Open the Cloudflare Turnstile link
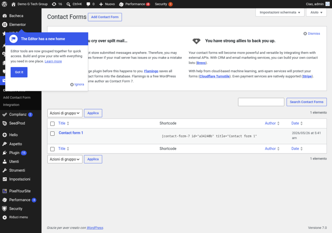This screenshot has height=233, width=332. [x=215, y=76]
